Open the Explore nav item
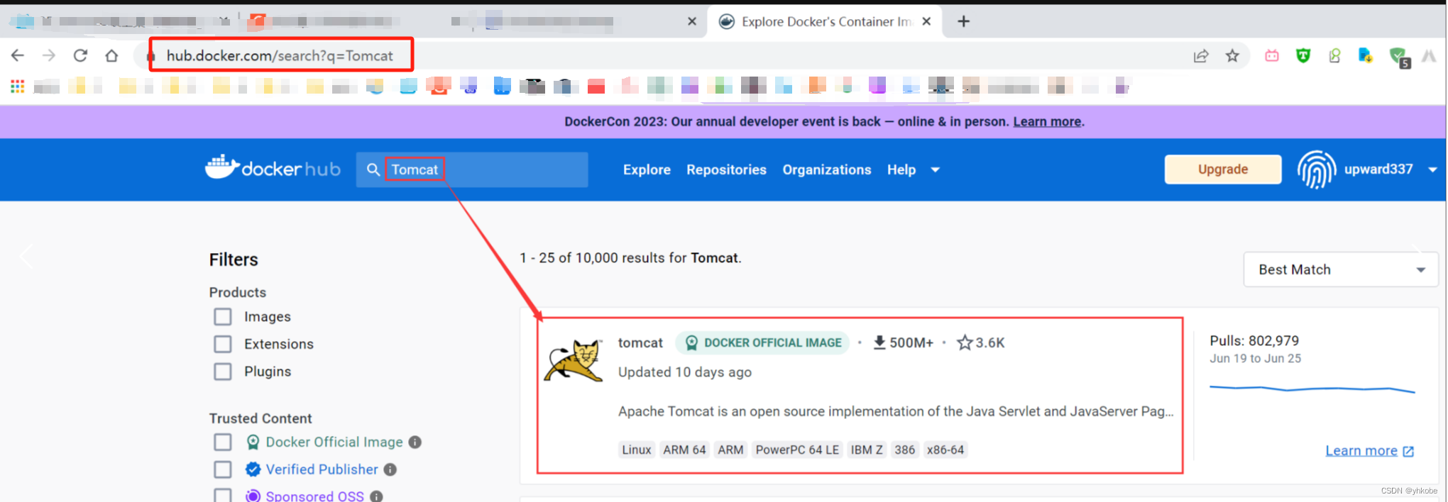Screen dimensions: 1448x502 pos(647,169)
